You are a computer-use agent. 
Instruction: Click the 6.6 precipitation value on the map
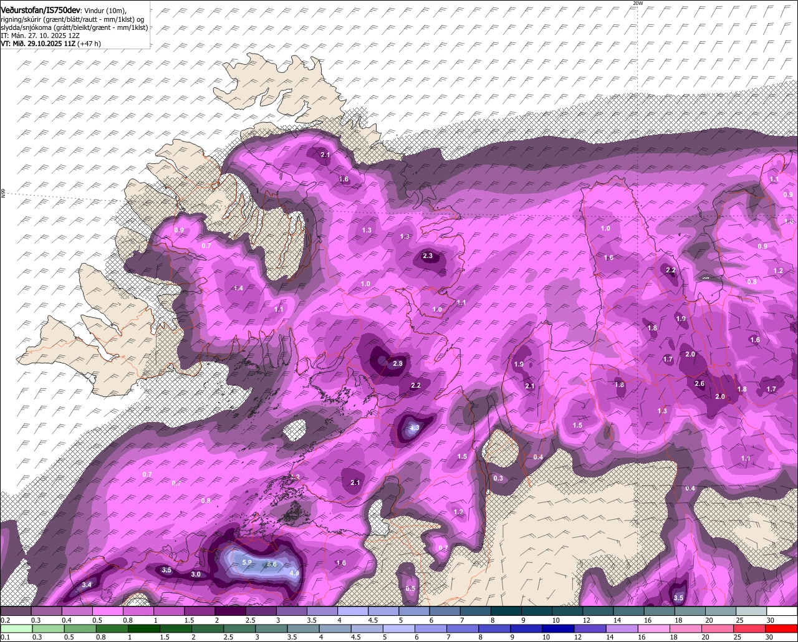click(x=272, y=564)
